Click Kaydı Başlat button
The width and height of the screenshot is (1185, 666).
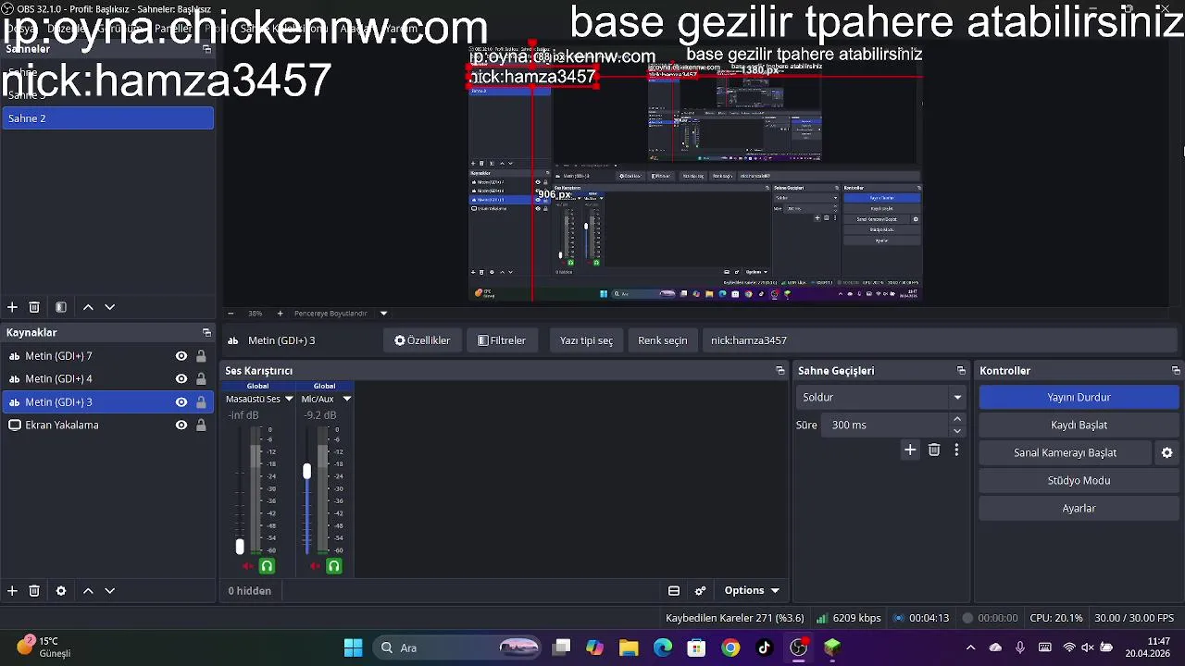tap(1079, 425)
